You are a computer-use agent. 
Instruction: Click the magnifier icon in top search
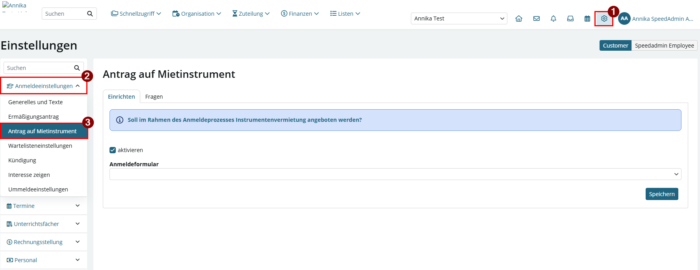tap(90, 14)
